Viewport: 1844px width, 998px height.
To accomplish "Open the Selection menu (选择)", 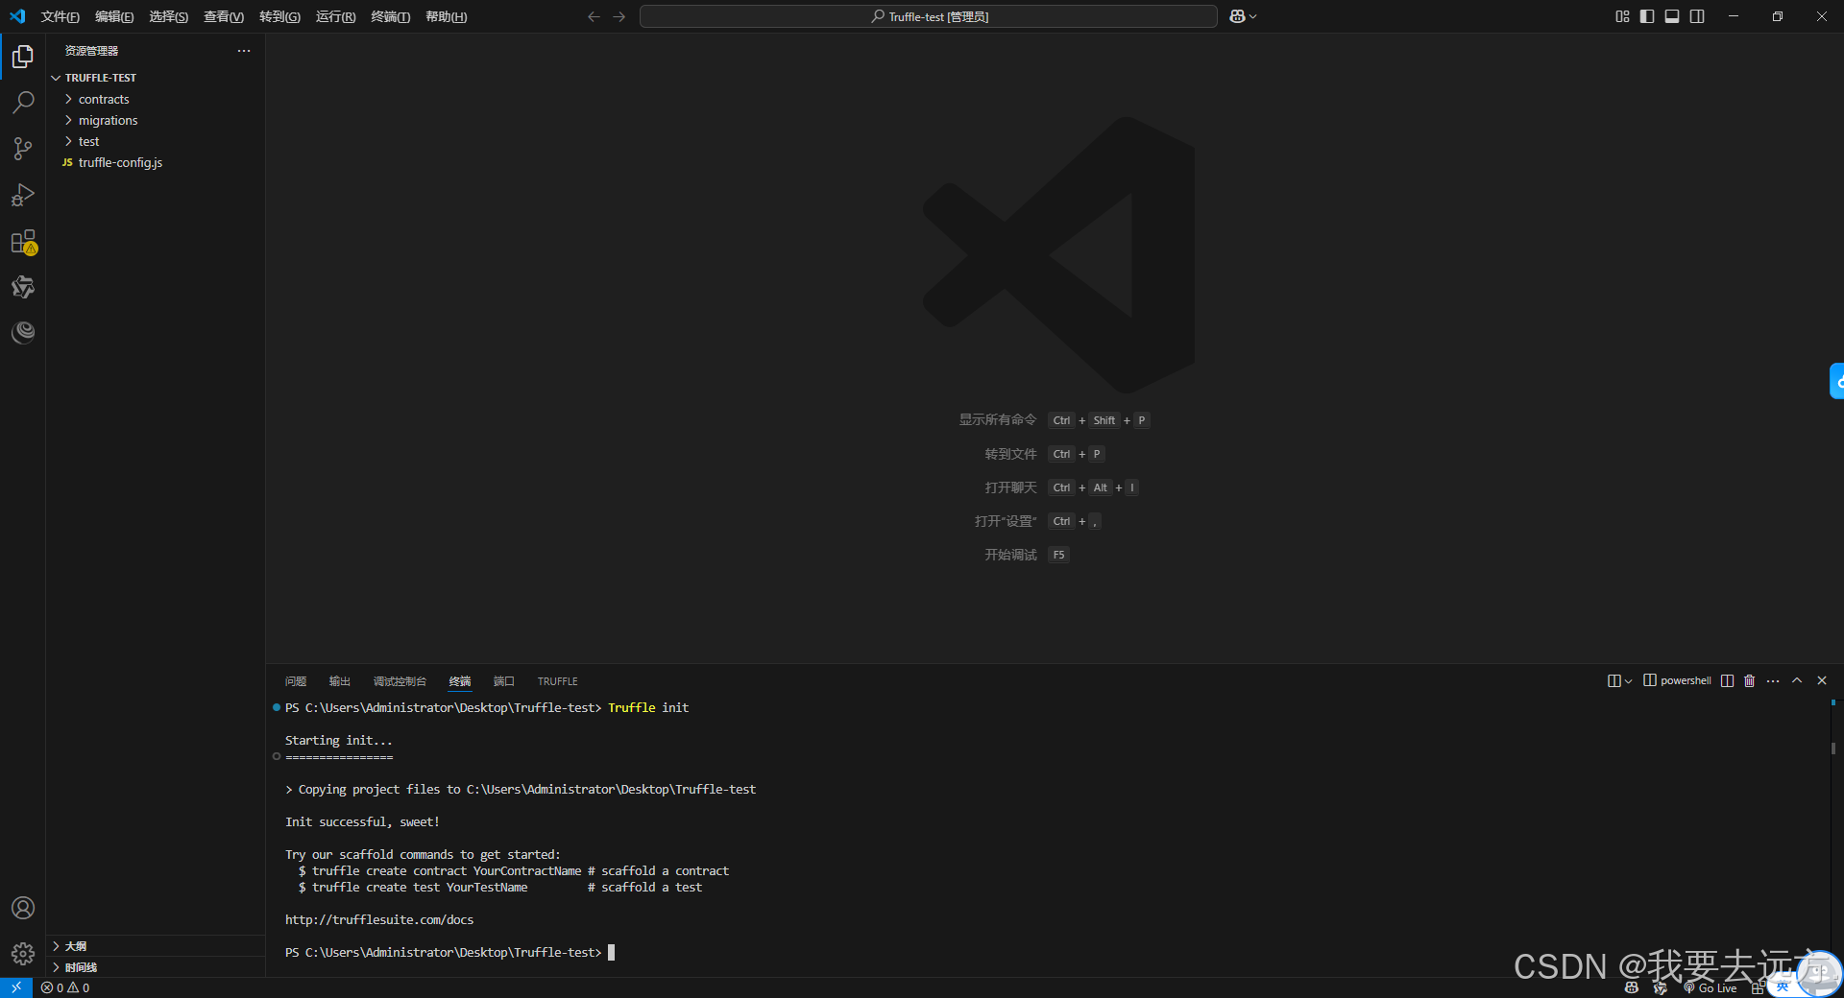I will [x=168, y=16].
